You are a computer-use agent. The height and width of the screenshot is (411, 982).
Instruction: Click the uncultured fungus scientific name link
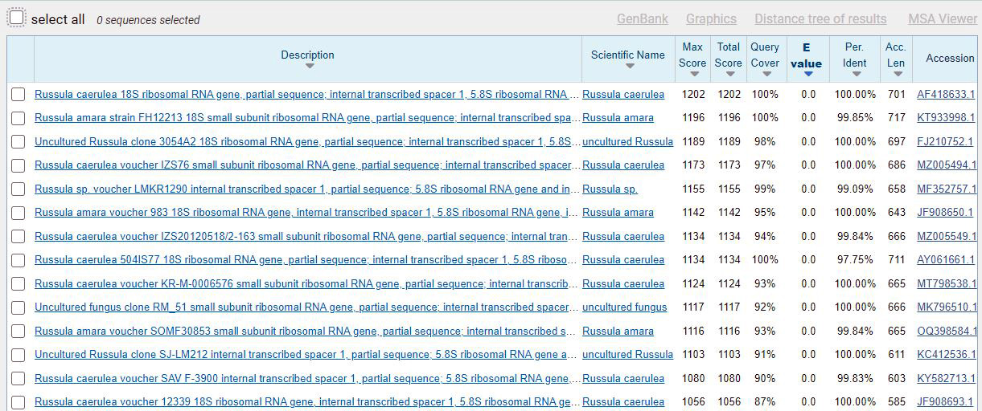[624, 307]
